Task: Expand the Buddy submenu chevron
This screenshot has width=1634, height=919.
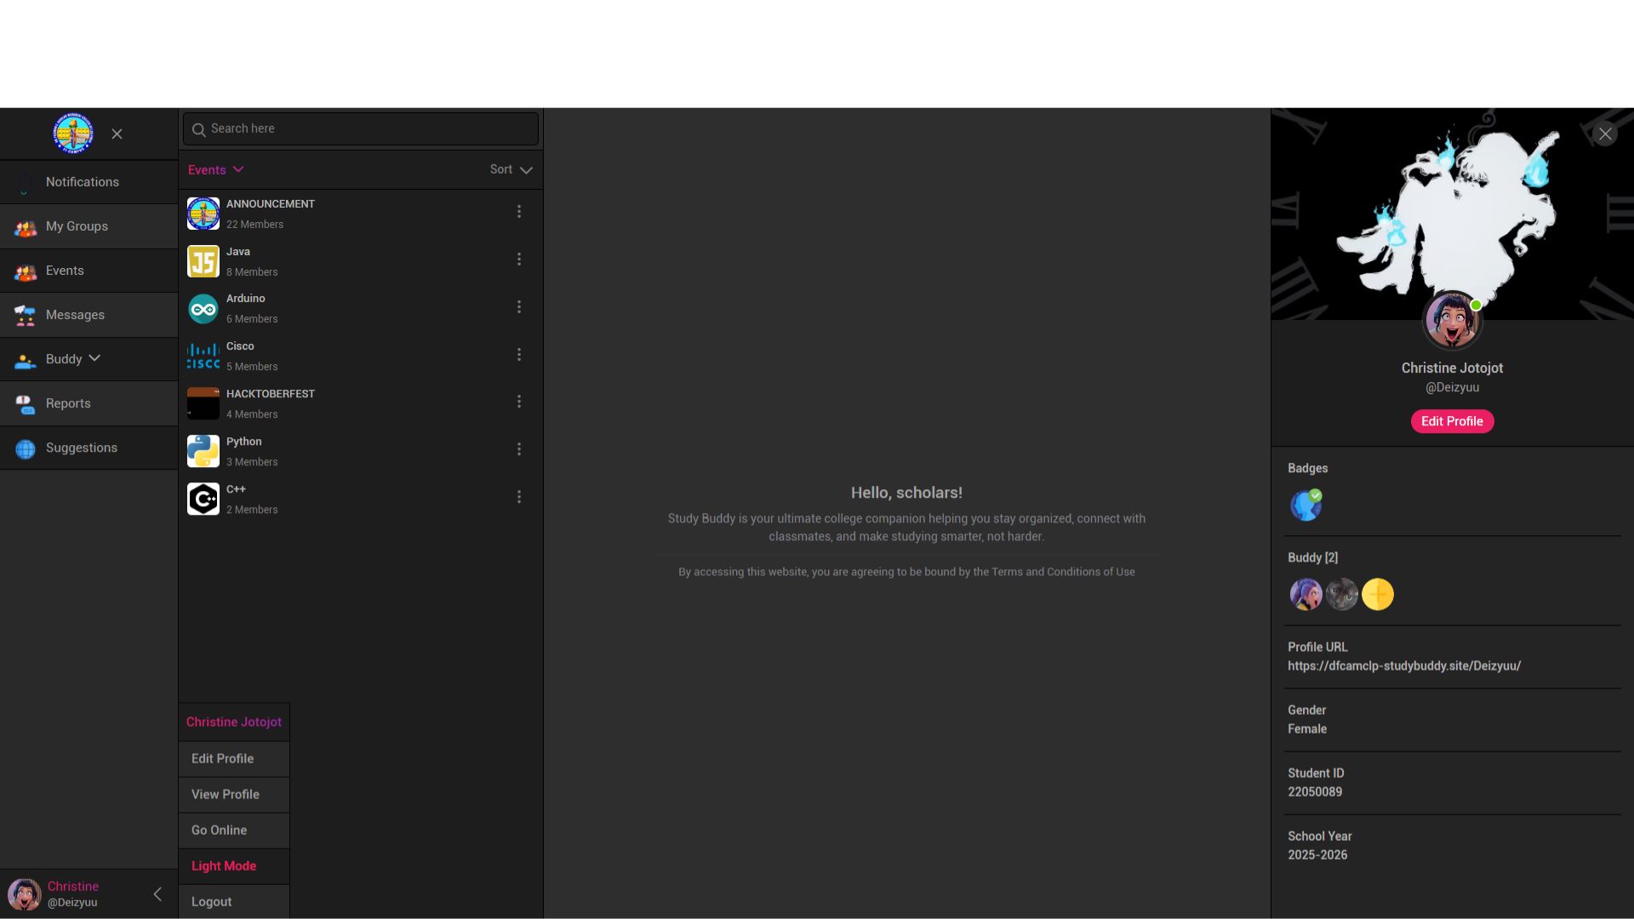Action: (94, 359)
